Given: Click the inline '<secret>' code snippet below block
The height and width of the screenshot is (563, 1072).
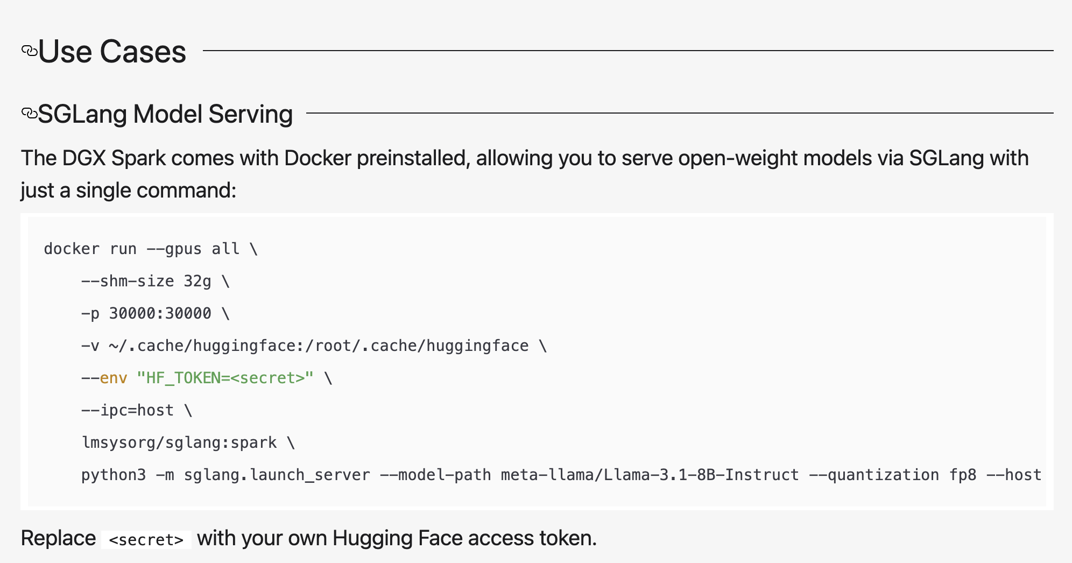Looking at the screenshot, I should click(146, 539).
